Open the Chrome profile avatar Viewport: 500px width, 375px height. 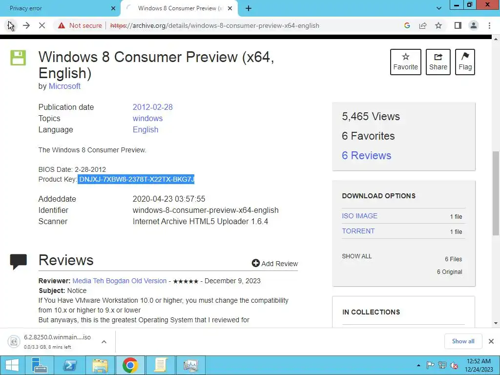coord(474,25)
